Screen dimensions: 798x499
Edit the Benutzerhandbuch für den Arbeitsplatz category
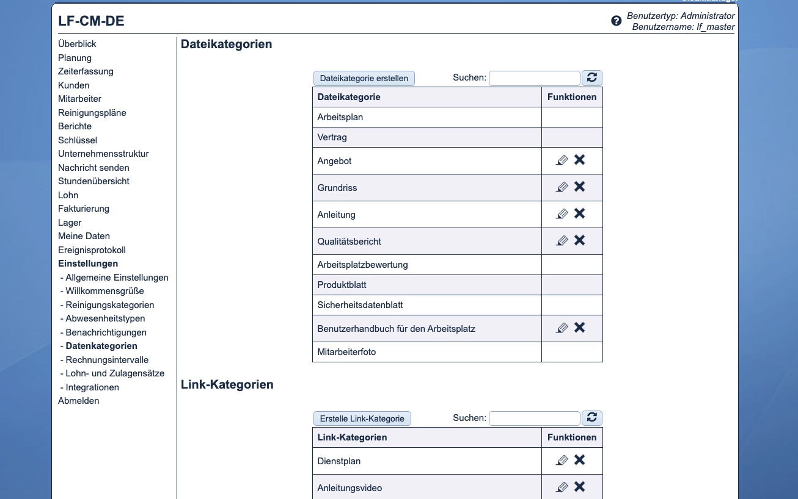click(x=562, y=328)
